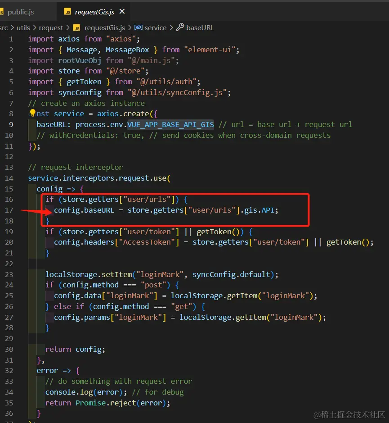389x423 pixels.
Task: Click the MessageBox import identifier
Action: coord(127,50)
